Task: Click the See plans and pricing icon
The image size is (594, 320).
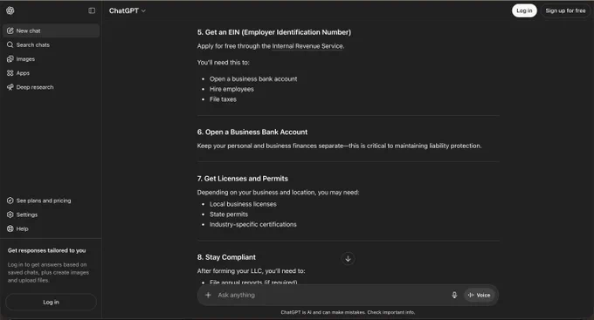Action: 10,201
